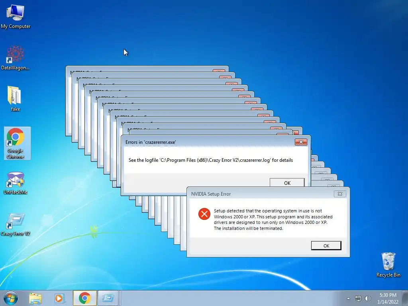
Task: Open the fake folder on desktop
Action: (x=15, y=99)
